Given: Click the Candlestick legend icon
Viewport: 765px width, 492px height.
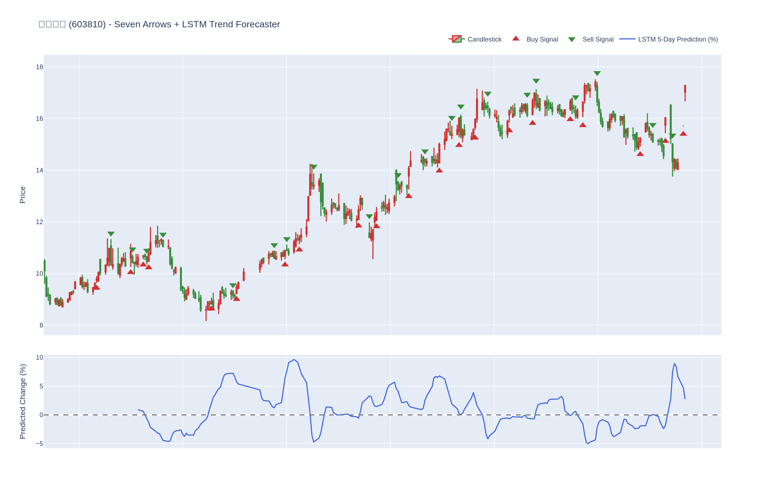Looking at the screenshot, I should pyautogui.click(x=457, y=39).
